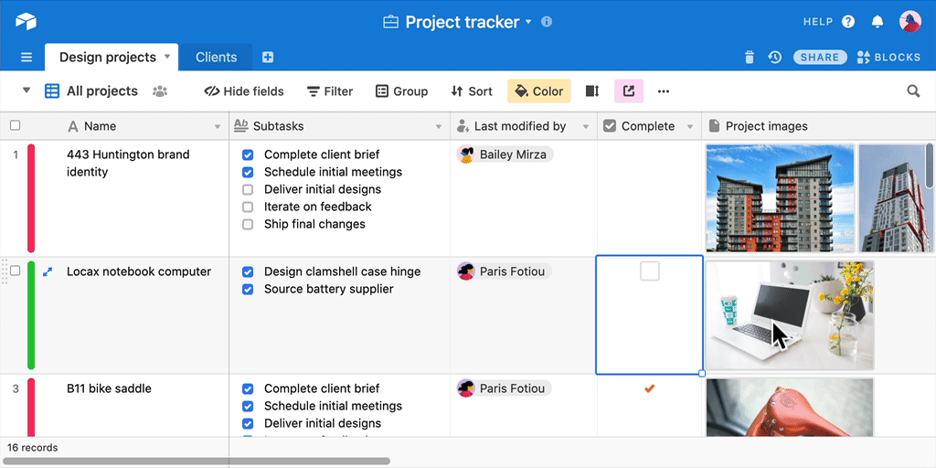Viewport: 936px width, 468px height.
Task: Open Last modified by column dropdown
Action: 586,126
